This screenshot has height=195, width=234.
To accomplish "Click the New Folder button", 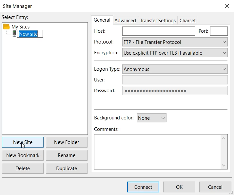I will point(67,142).
